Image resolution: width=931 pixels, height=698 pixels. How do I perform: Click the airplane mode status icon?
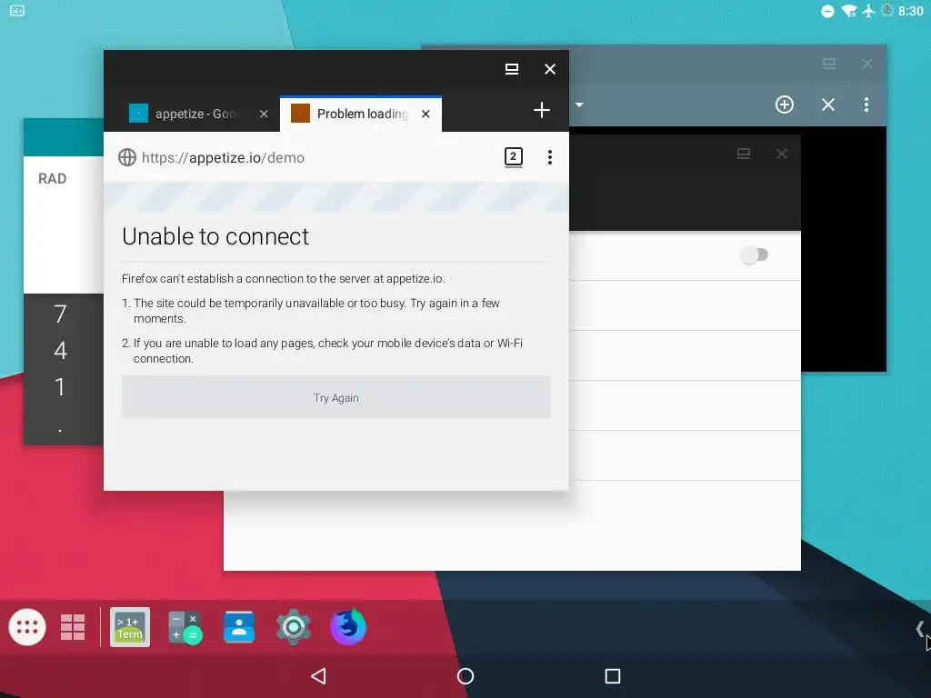(x=868, y=11)
